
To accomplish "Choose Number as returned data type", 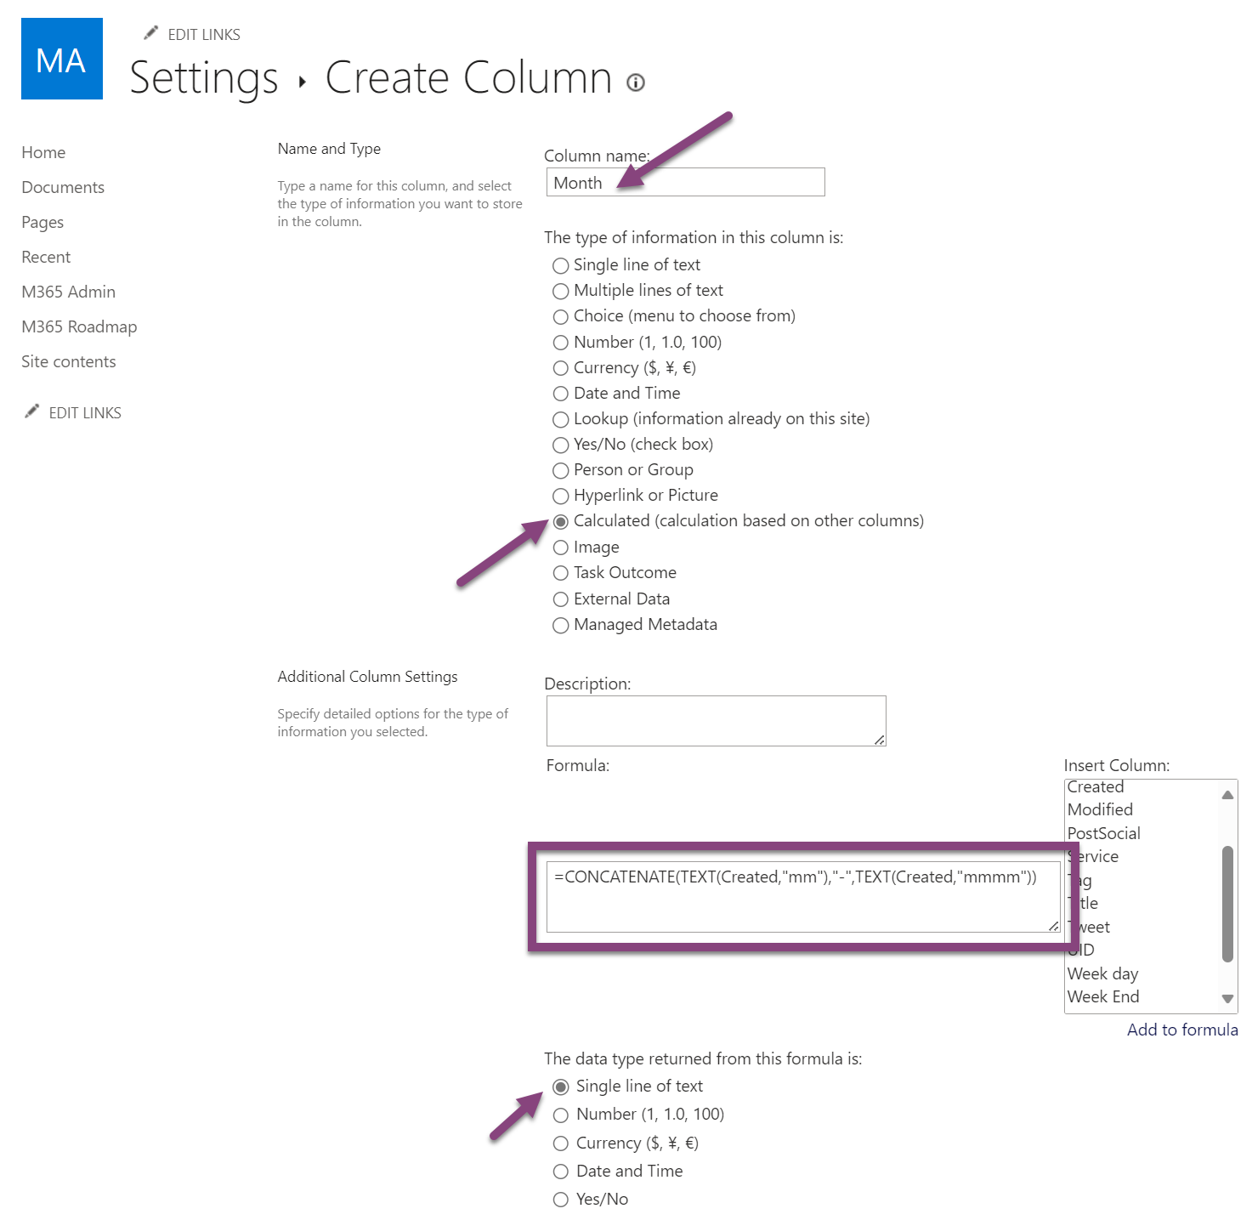I will click(x=561, y=1115).
